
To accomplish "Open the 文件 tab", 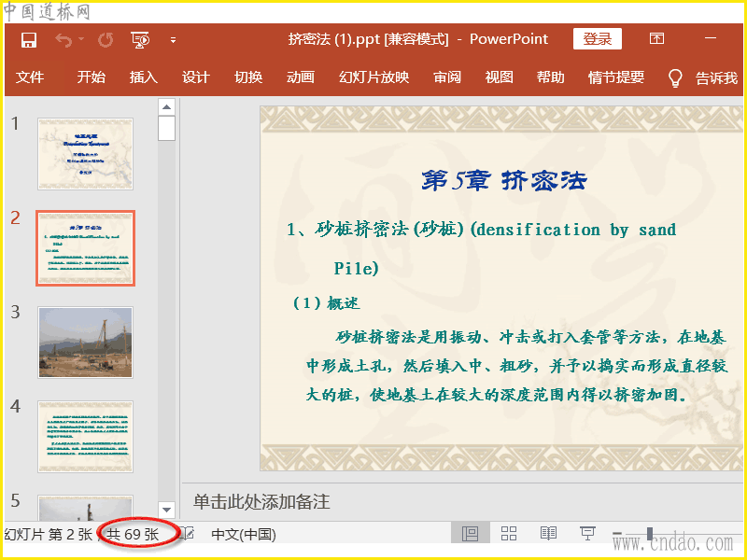I will [30, 77].
